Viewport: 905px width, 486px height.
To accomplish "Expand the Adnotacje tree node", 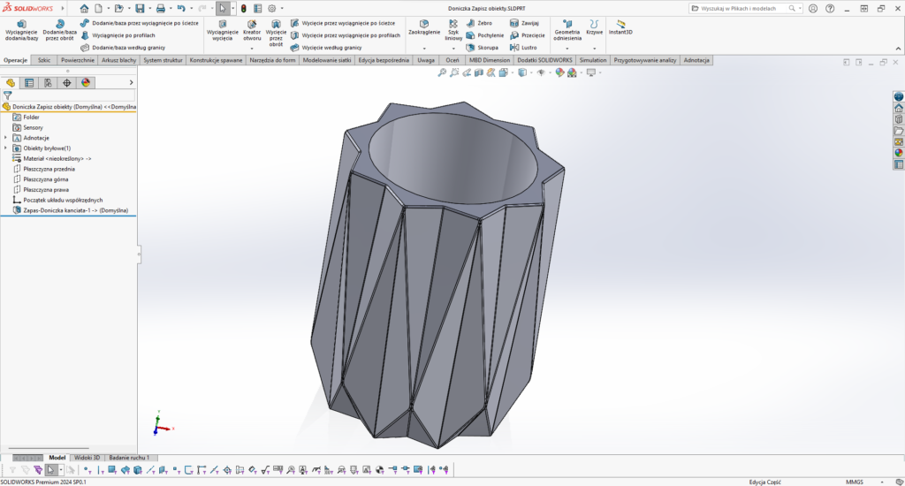I will tap(6, 138).
